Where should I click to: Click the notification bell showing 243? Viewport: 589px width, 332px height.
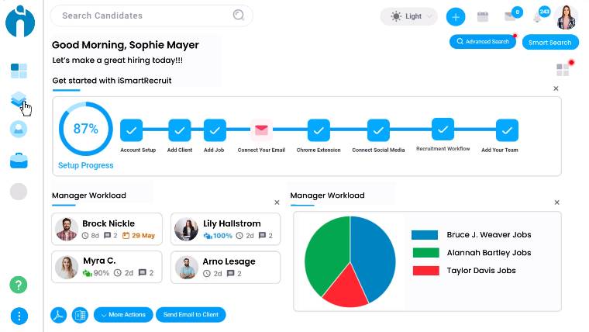coord(539,16)
